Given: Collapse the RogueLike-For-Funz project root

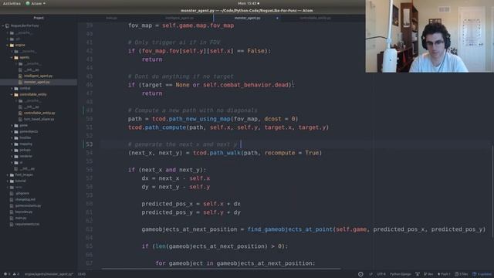Looking at the screenshot, I should [x=3, y=25].
